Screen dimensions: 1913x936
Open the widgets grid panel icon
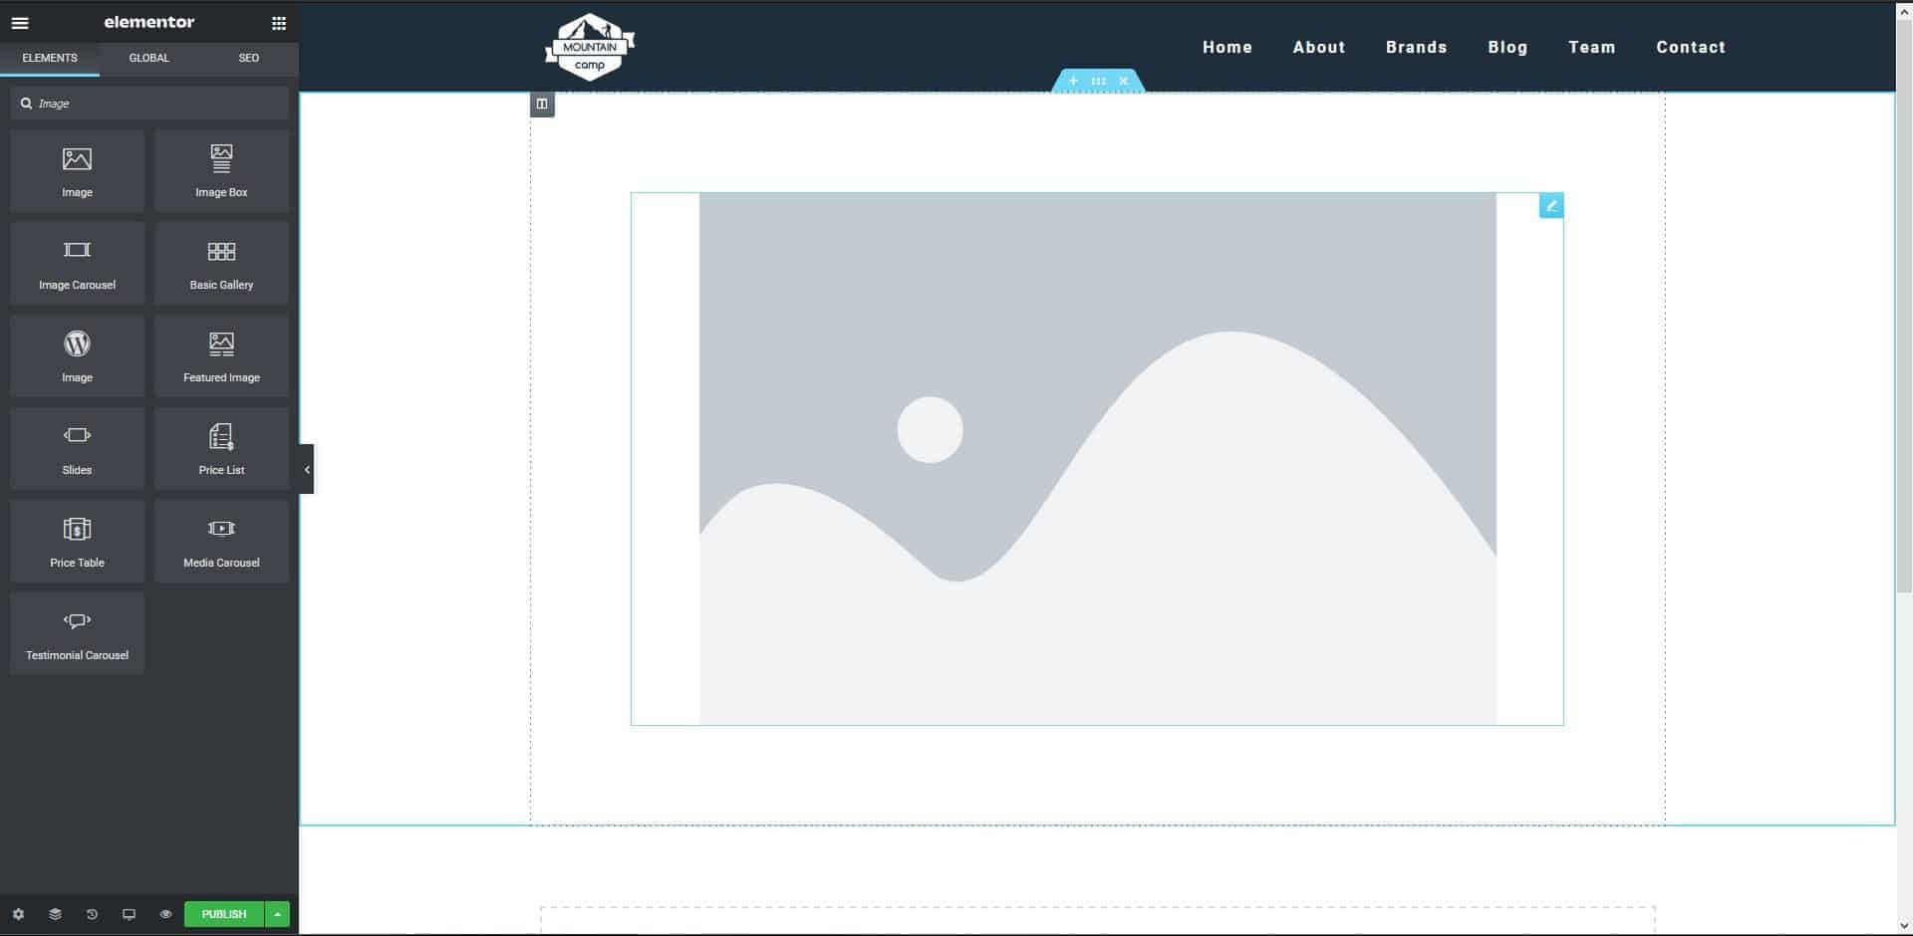click(279, 23)
